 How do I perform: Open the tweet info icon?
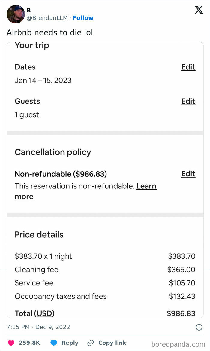click(199, 327)
